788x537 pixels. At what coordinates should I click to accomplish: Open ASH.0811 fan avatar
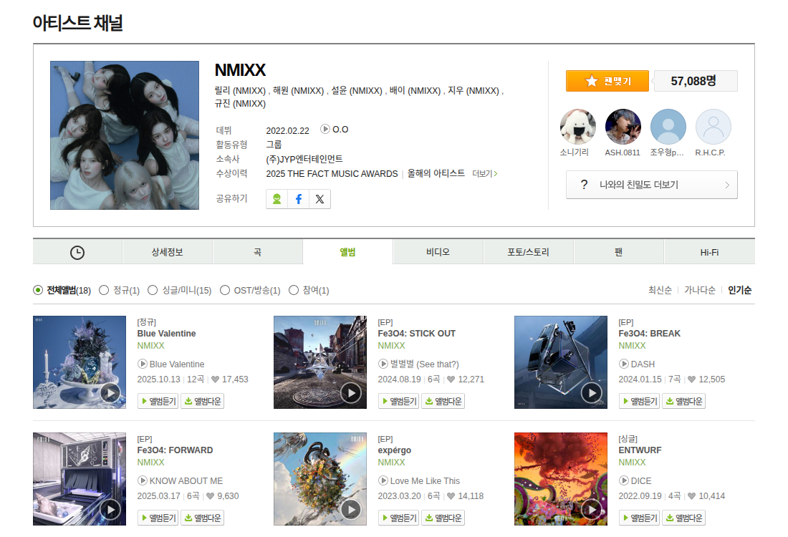623,127
